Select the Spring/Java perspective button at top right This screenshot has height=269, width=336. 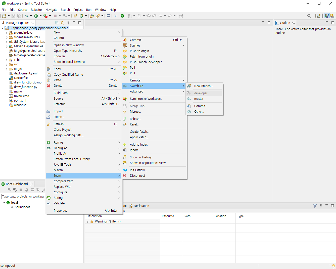(326, 16)
